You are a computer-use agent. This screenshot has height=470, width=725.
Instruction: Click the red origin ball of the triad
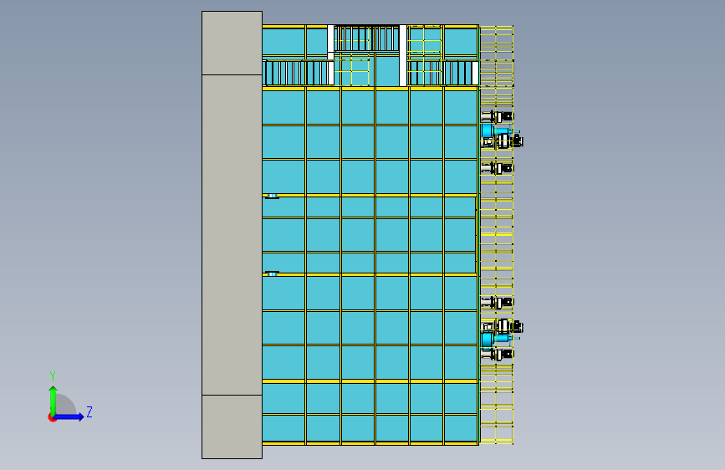52,417
